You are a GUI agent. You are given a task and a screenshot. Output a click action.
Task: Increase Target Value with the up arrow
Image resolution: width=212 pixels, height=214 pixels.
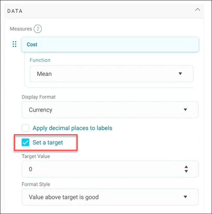[x=186, y=167]
